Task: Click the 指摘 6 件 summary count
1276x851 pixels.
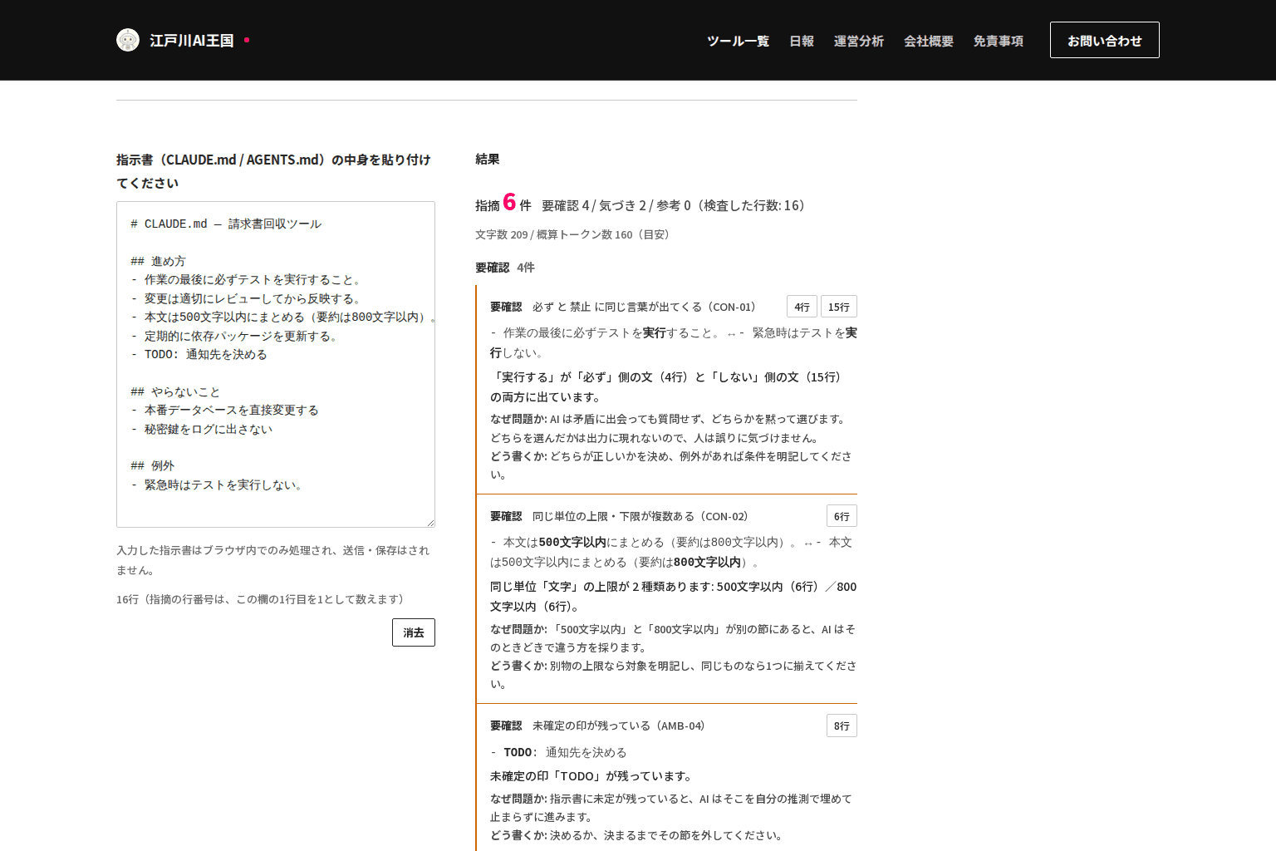Action: [x=503, y=203]
